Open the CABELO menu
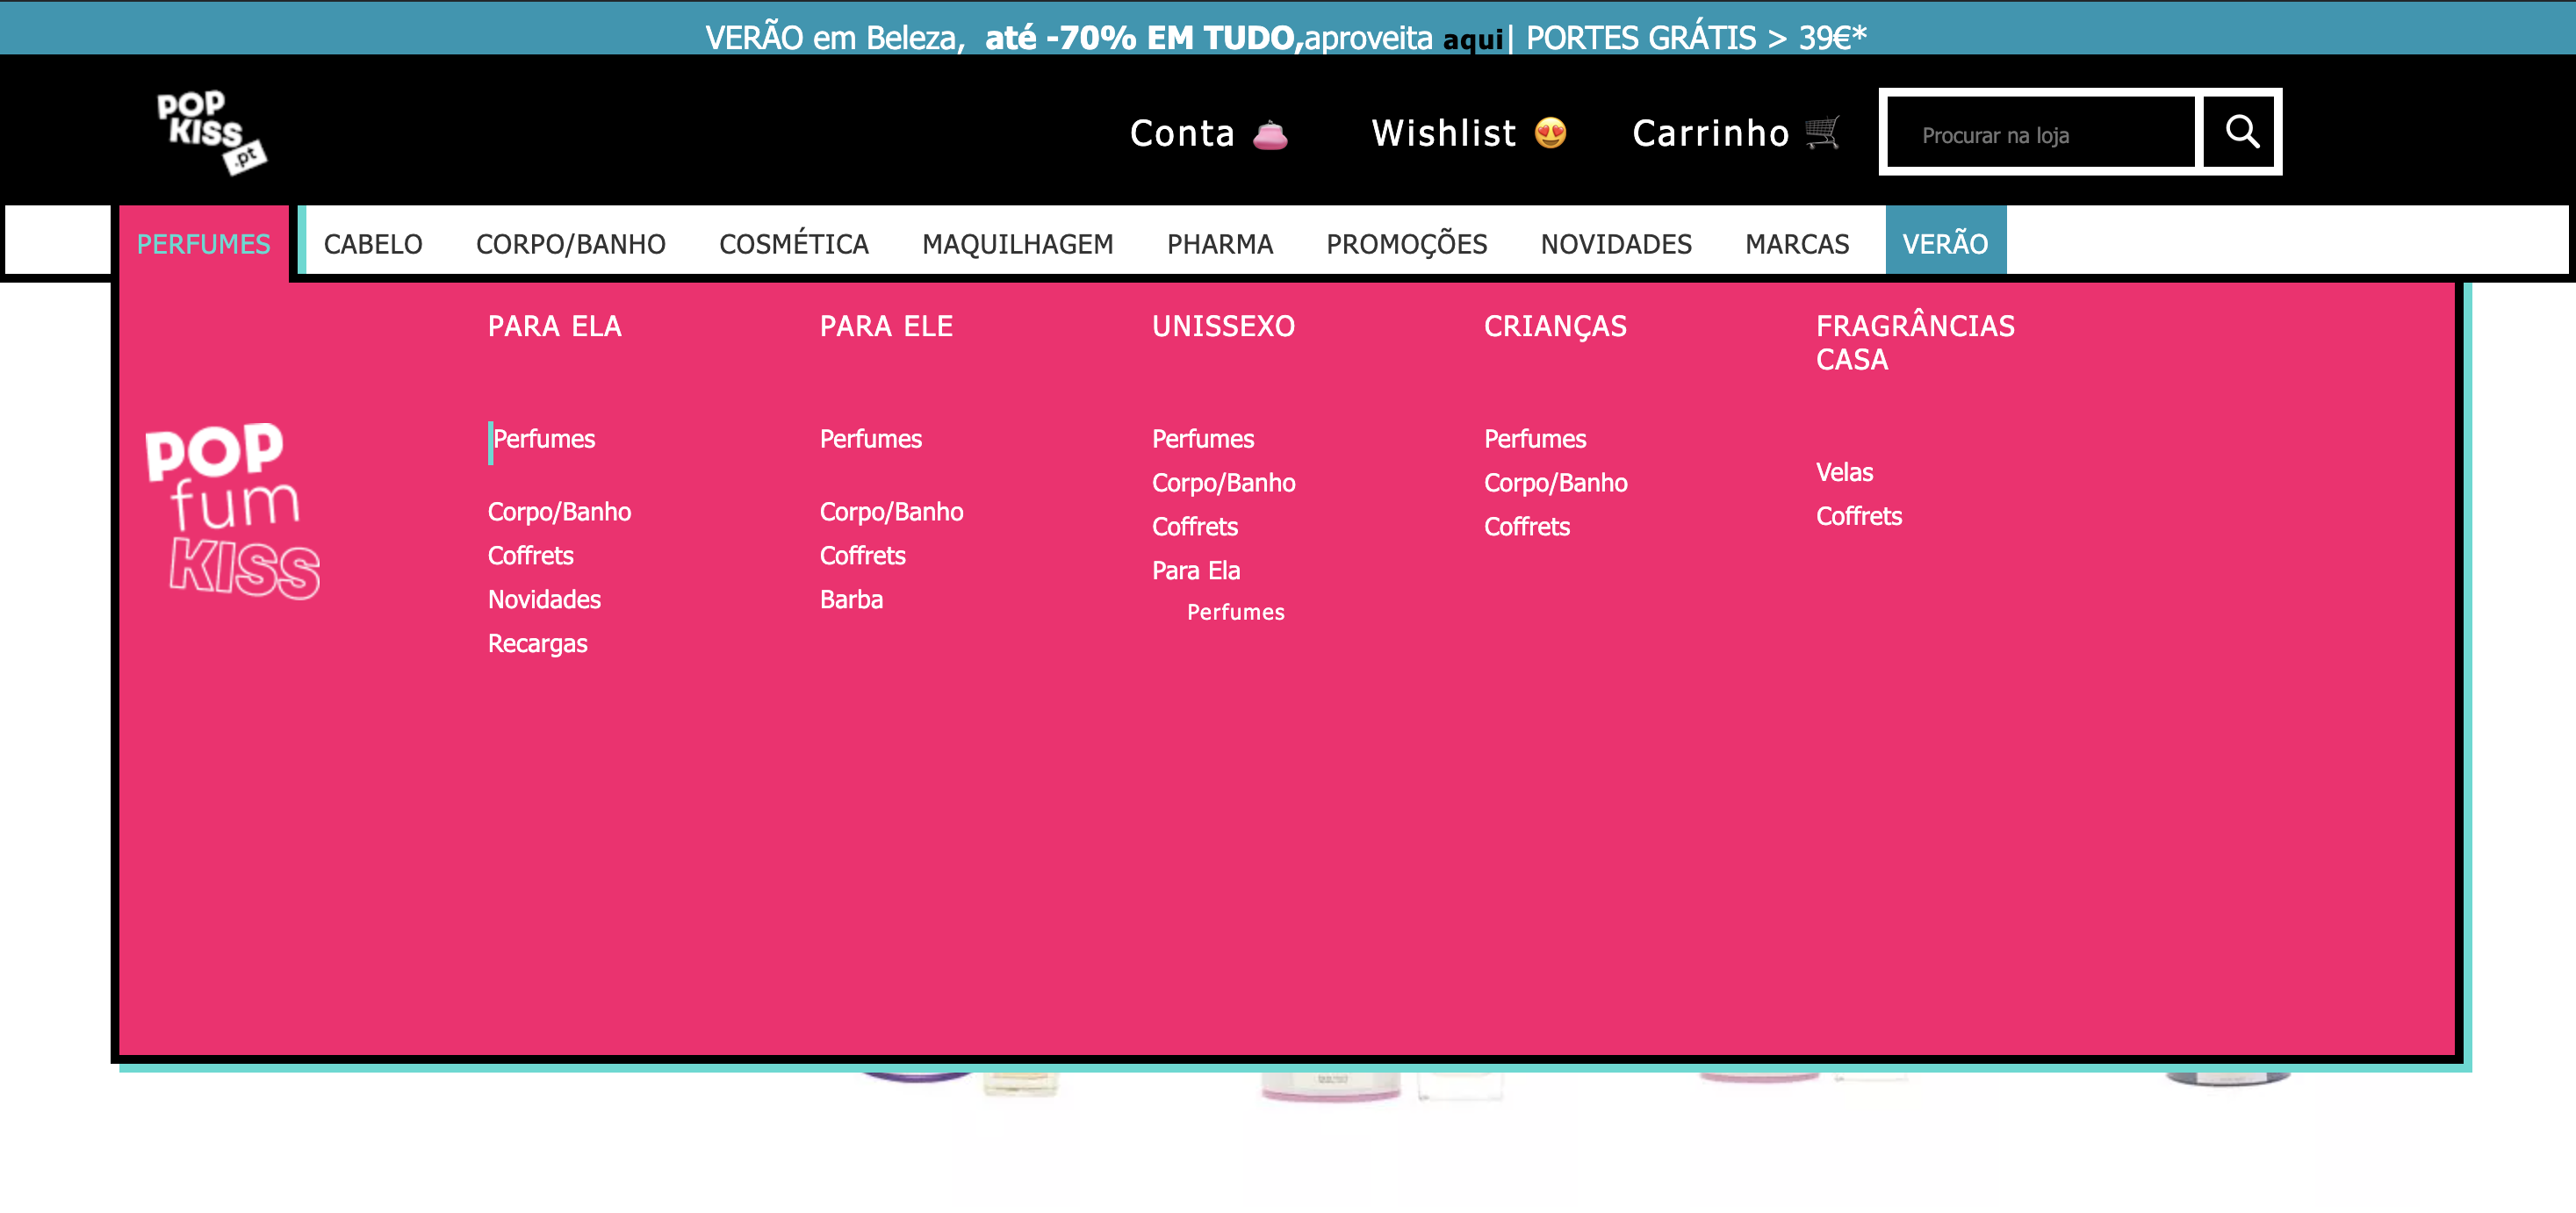This screenshot has height=1213, width=2576. tap(373, 244)
